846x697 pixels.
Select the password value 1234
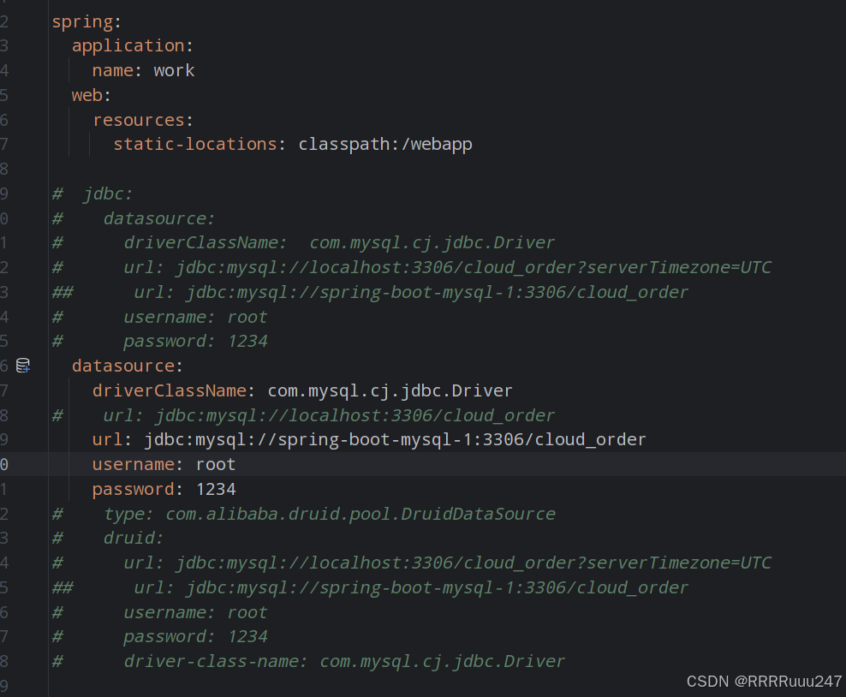[215, 488]
